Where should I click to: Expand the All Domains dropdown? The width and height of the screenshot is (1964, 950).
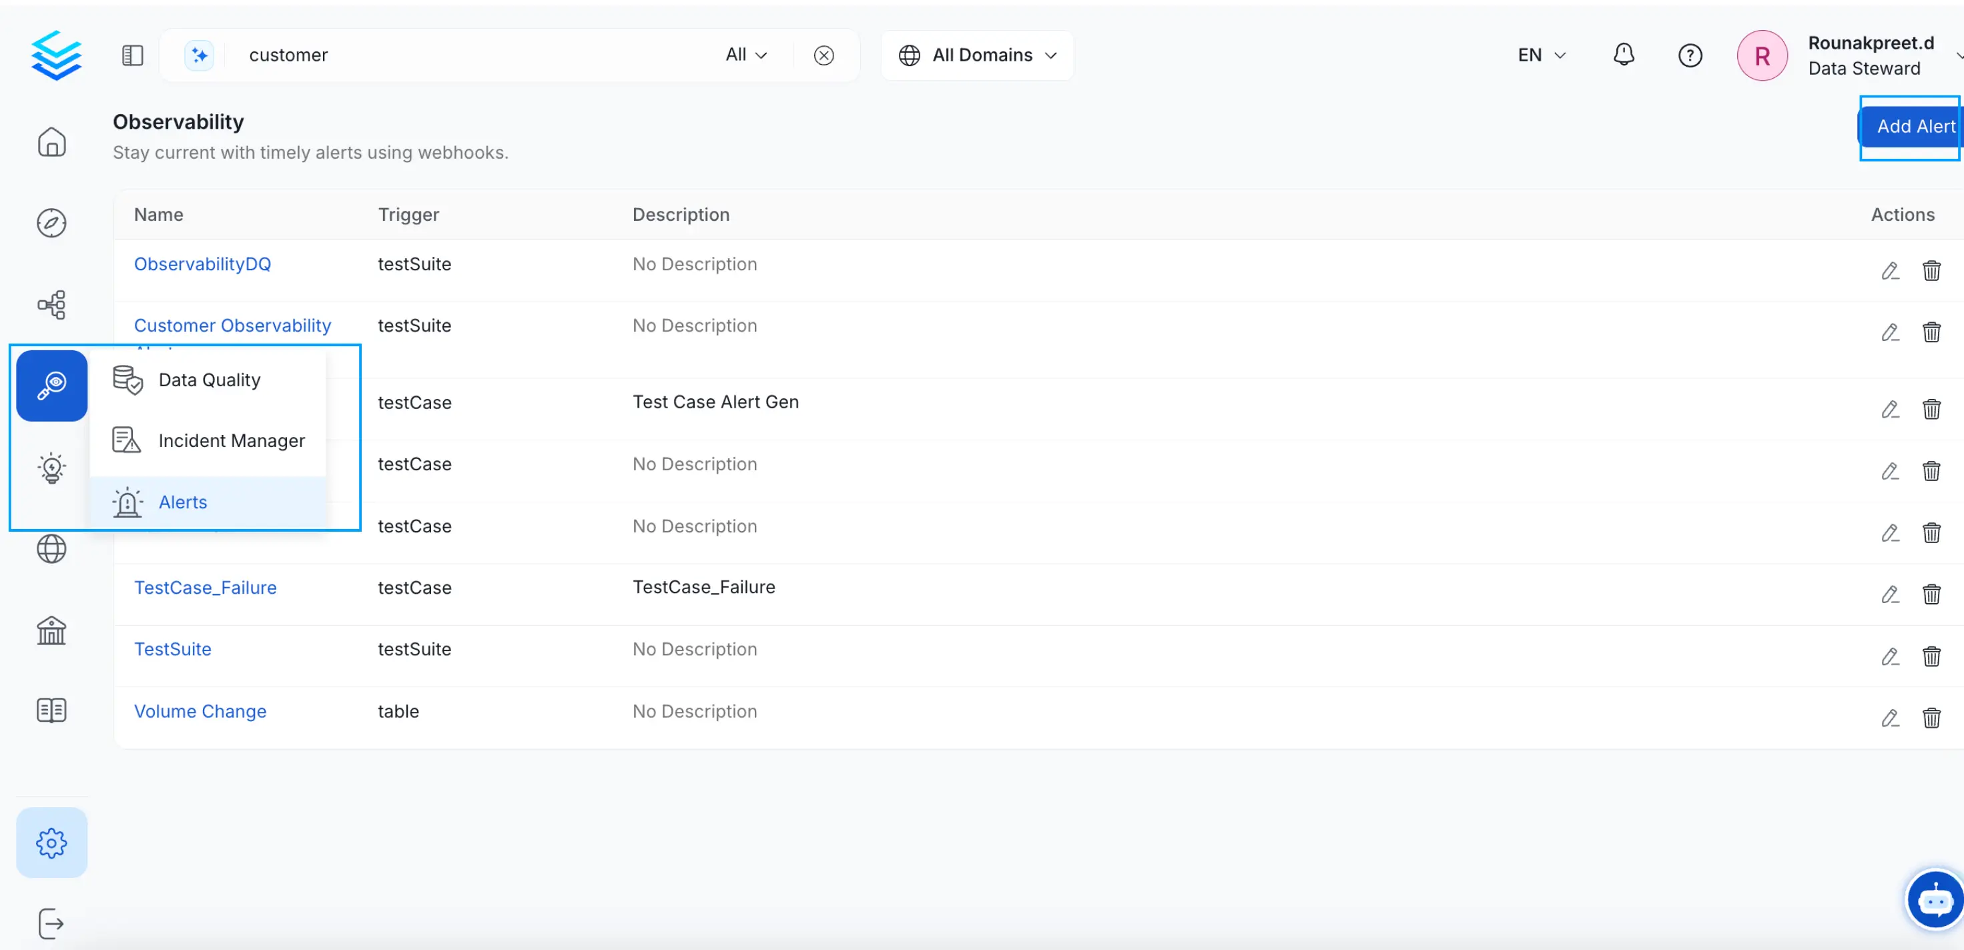(x=978, y=54)
